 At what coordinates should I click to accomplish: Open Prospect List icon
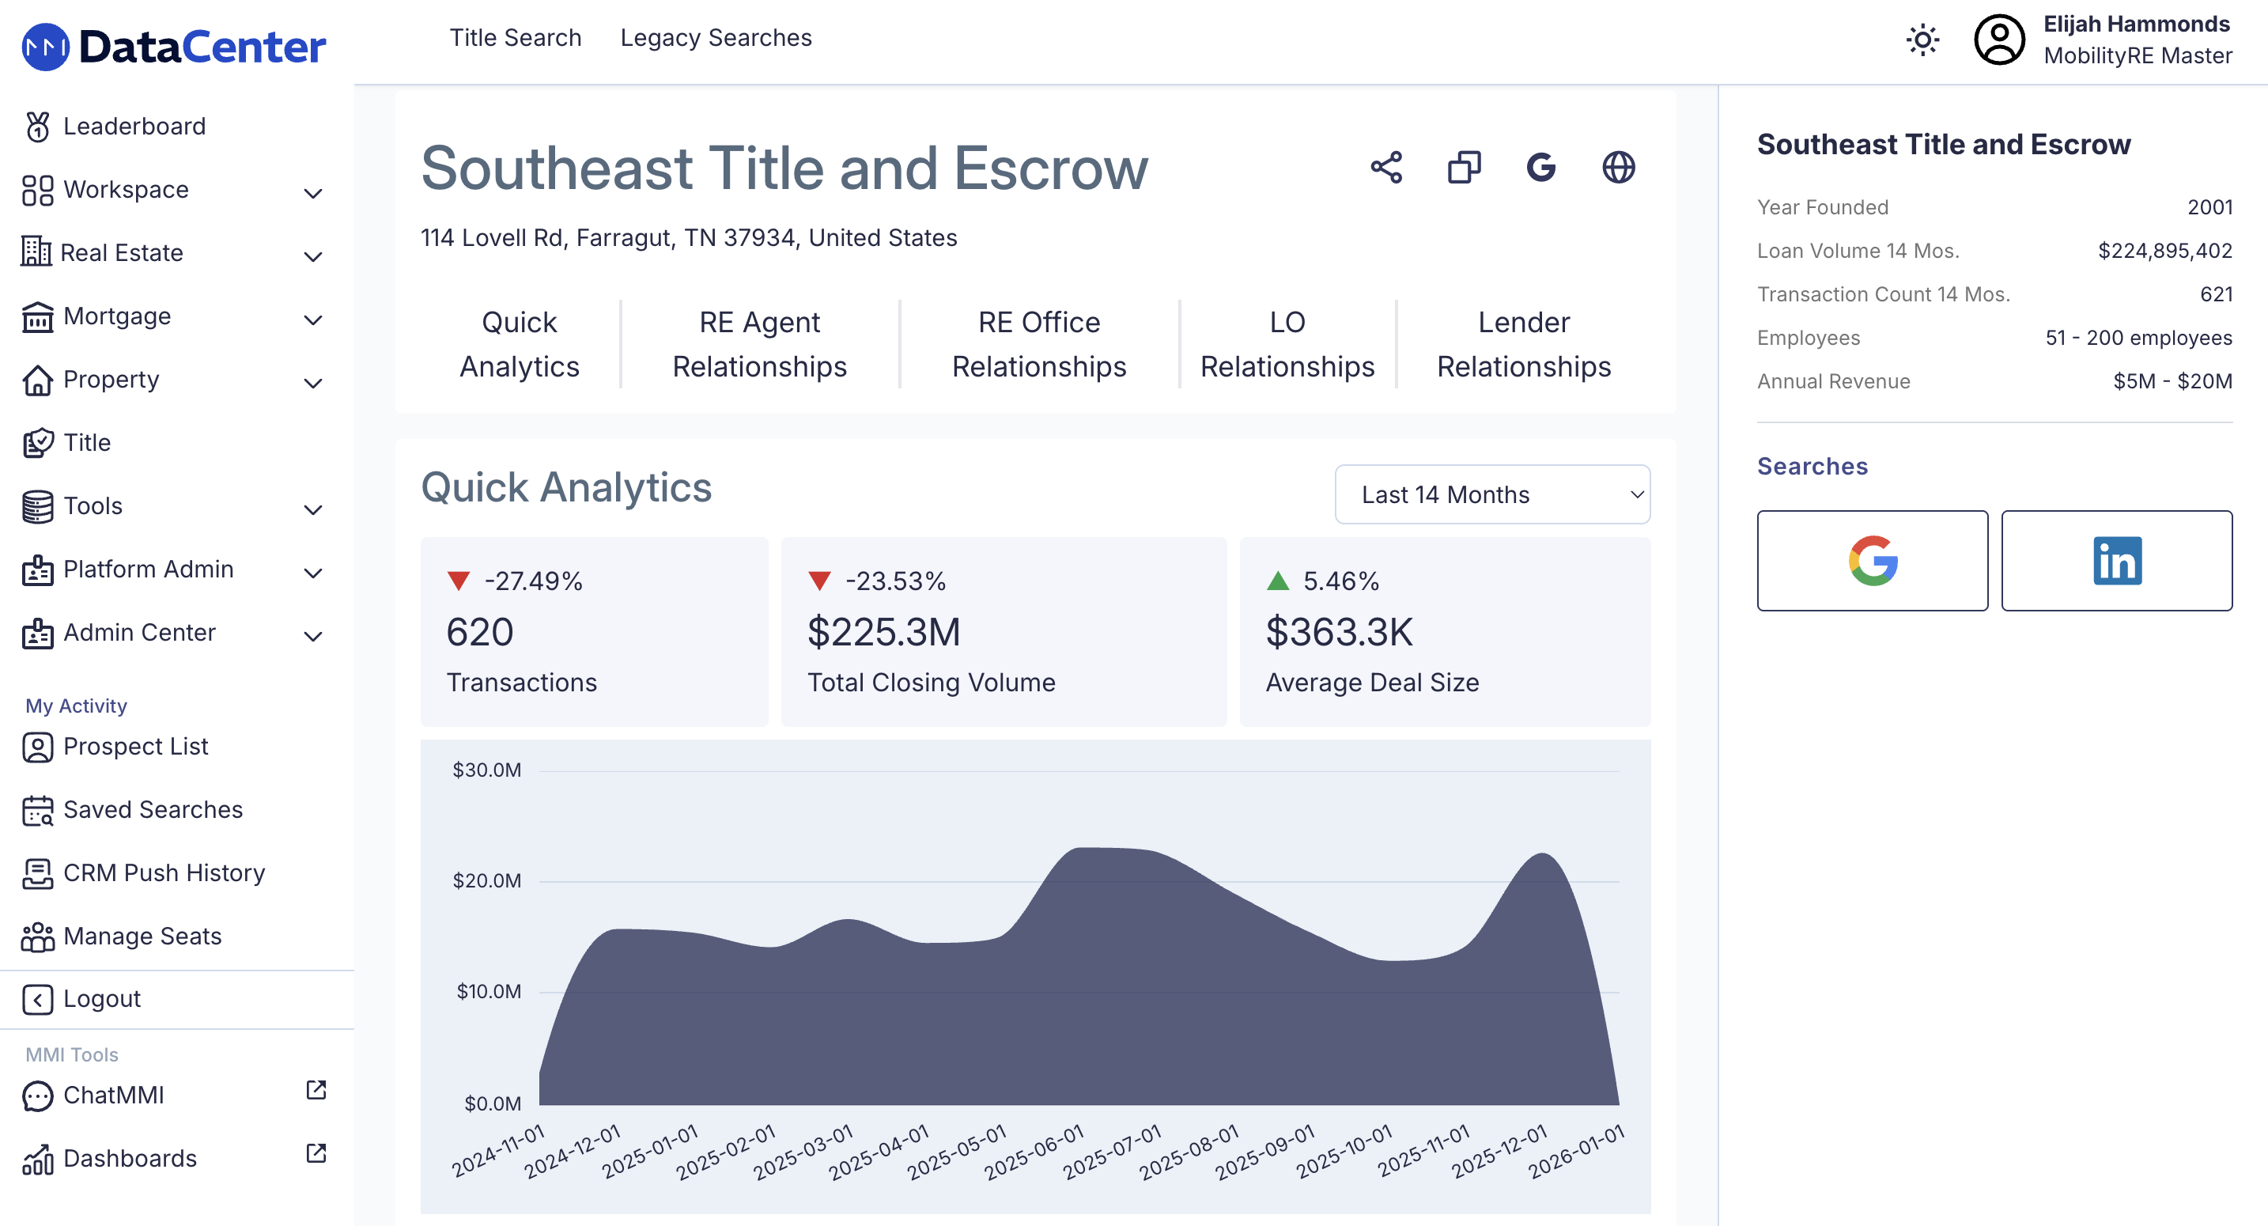(x=38, y=747)
